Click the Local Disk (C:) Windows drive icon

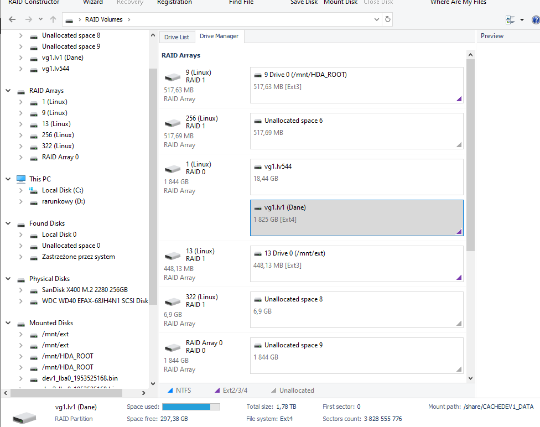tap(33, 190)
